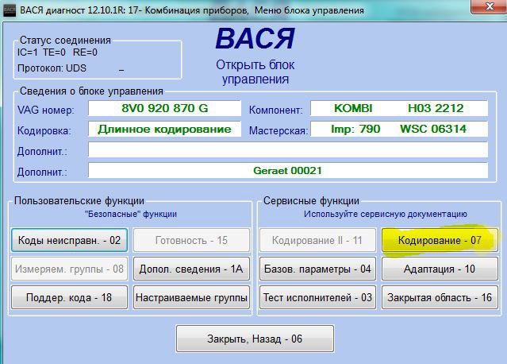This screenshot has height=364, width=507.
Task: Click the IC=1 TE=0 RE=0 status text
Action: [x=57, y=52]
